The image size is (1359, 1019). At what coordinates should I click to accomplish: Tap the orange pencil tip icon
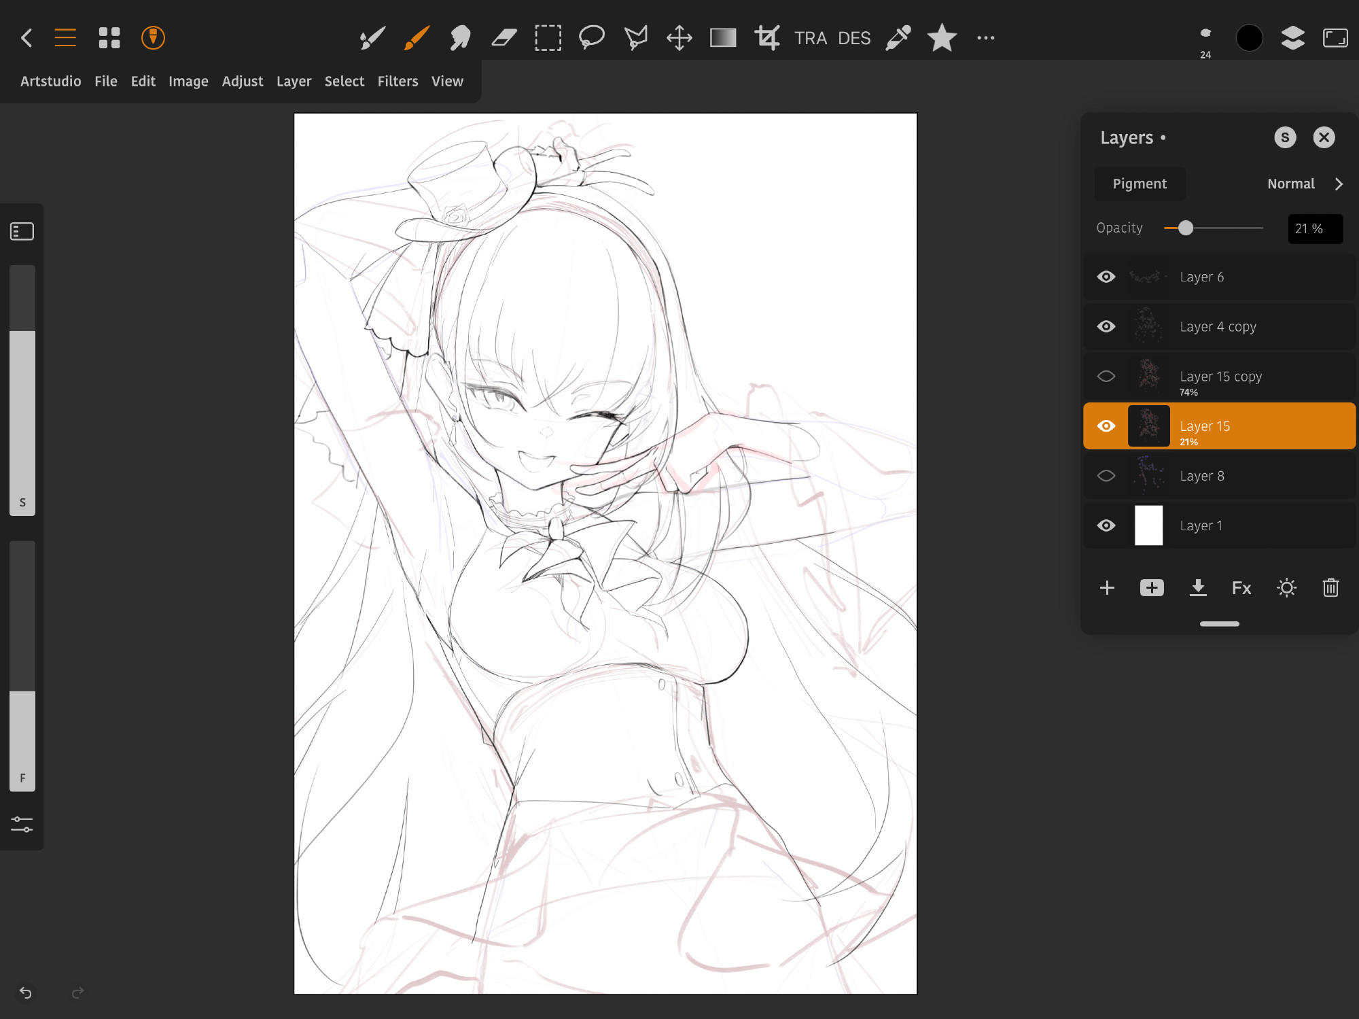153,38
